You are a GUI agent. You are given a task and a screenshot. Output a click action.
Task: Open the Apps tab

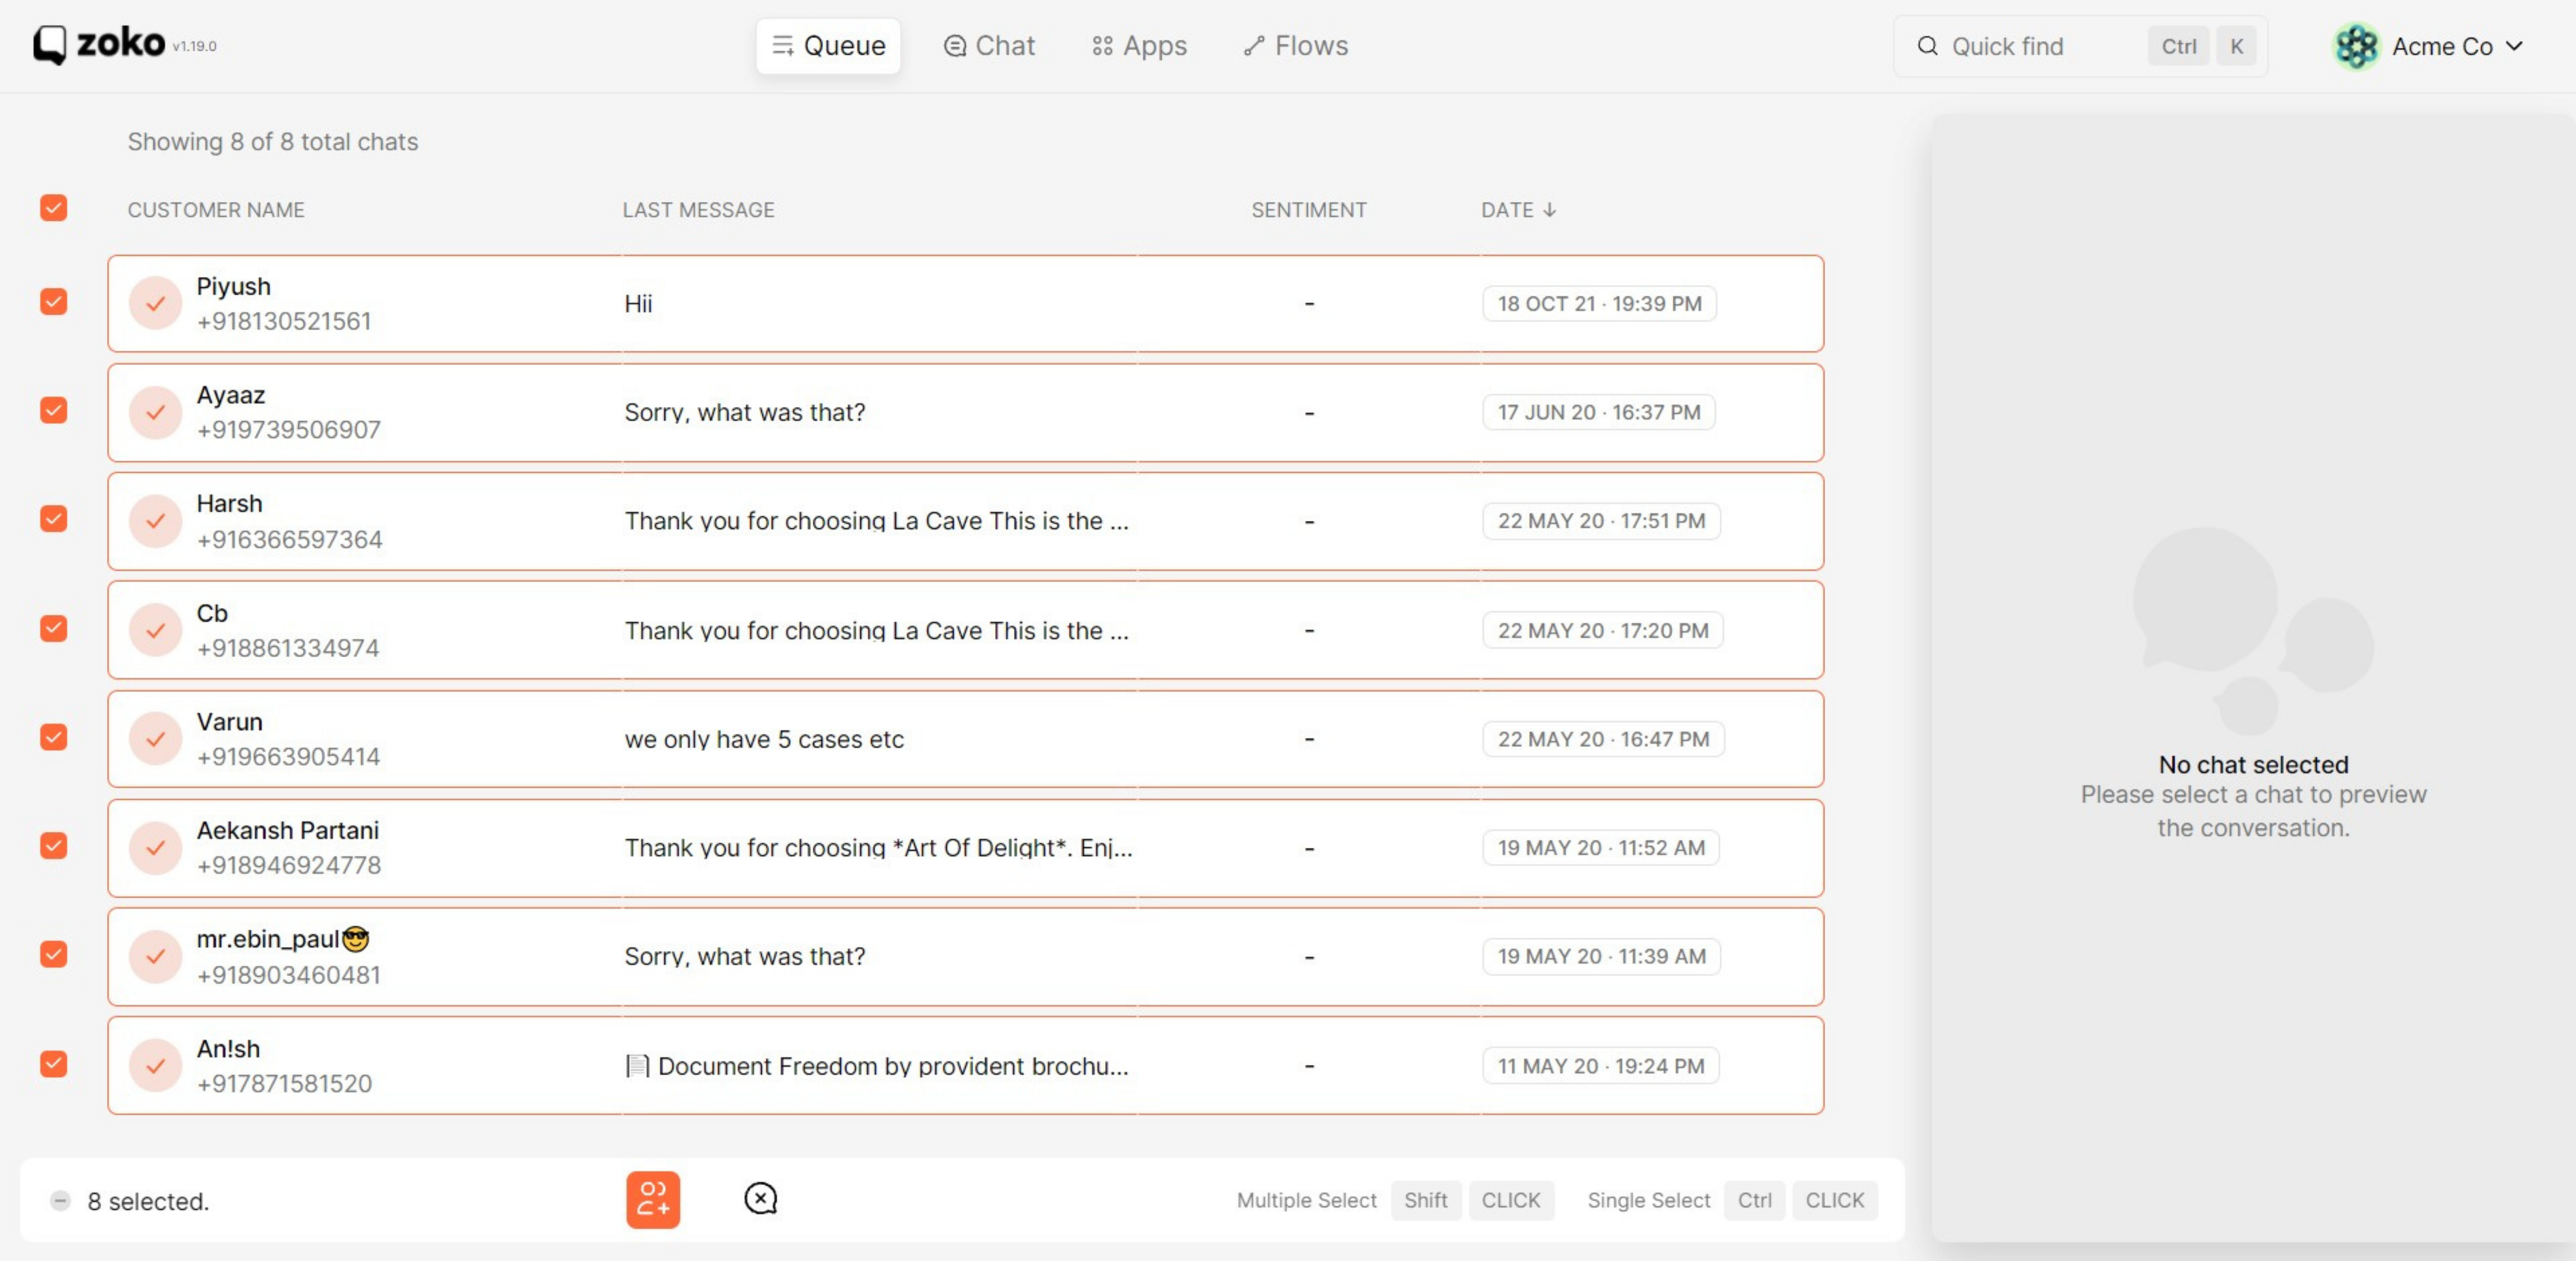coord(1139,46)
